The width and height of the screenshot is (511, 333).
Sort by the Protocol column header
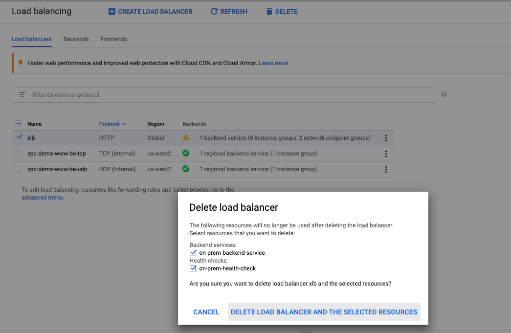[110, 124]
